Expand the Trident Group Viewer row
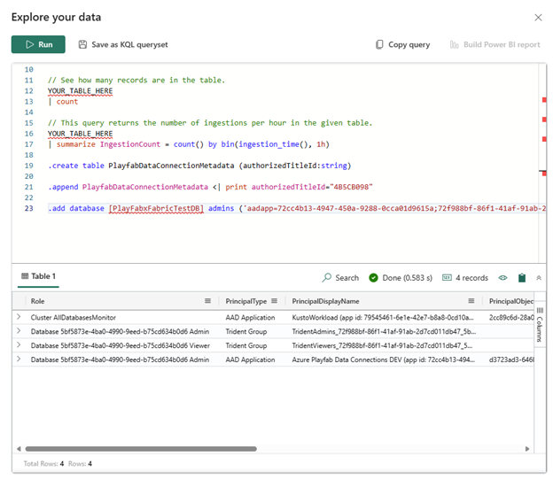This screenshot has height=479, width=553. pos(19,345)
